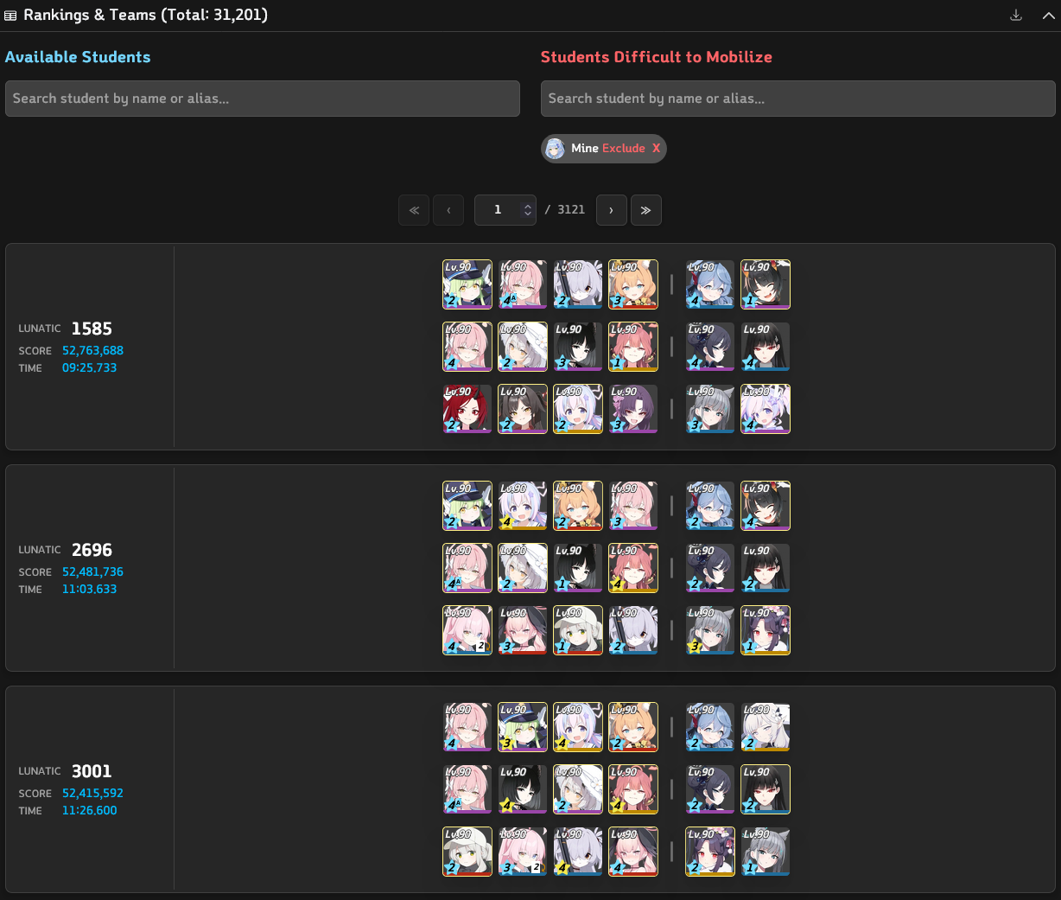
Task: Collapse the Rankings & Teams panel
Action: [1048, 15]
